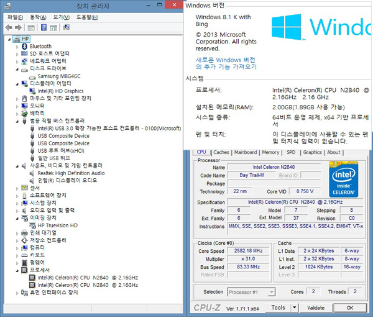Open the Tools dropdown arrow in CPU-Z
373x318 pixels.
294,308
